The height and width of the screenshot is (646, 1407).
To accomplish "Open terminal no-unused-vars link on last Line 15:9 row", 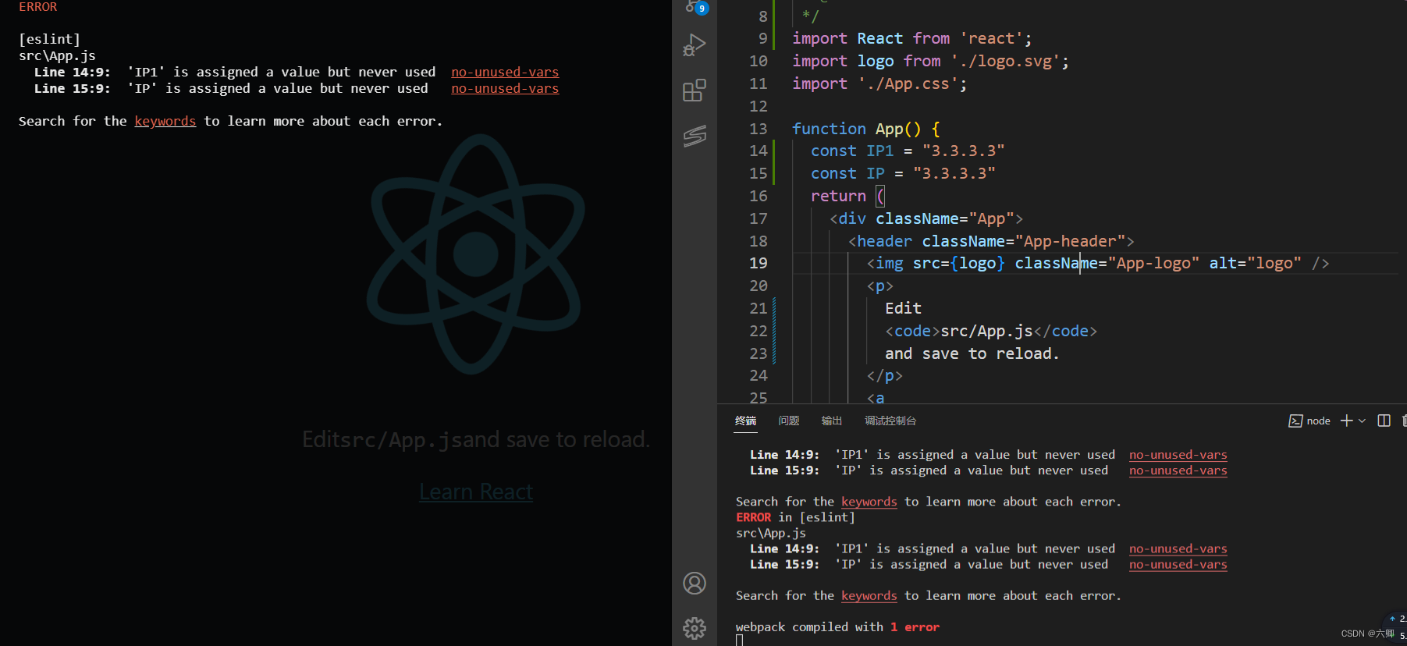I will [1178, 564].
